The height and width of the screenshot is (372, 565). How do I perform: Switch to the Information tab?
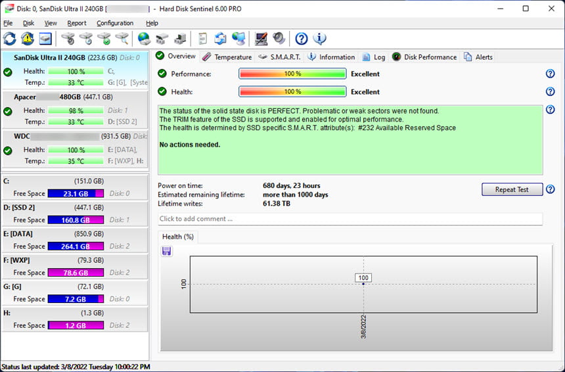(x=332, y=57)
